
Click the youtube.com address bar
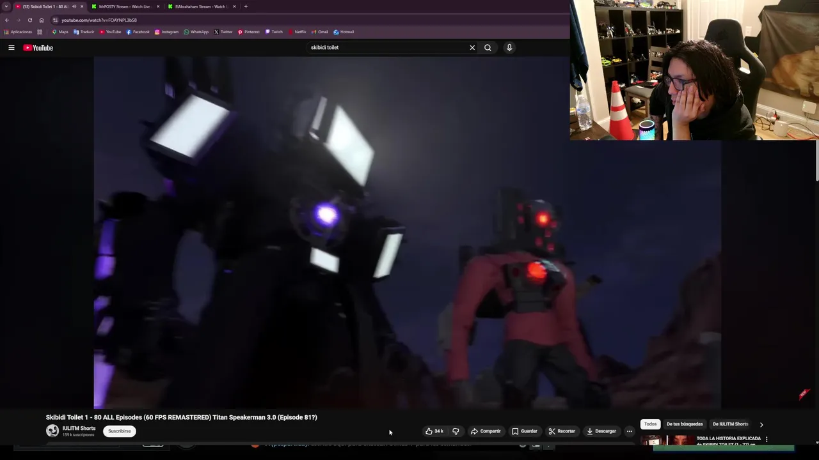coord(307,20)
